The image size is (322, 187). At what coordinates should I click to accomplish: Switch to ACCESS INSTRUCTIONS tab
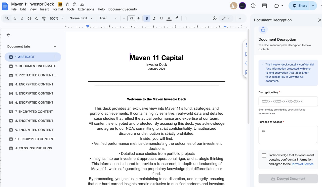[x=33, y=148]
